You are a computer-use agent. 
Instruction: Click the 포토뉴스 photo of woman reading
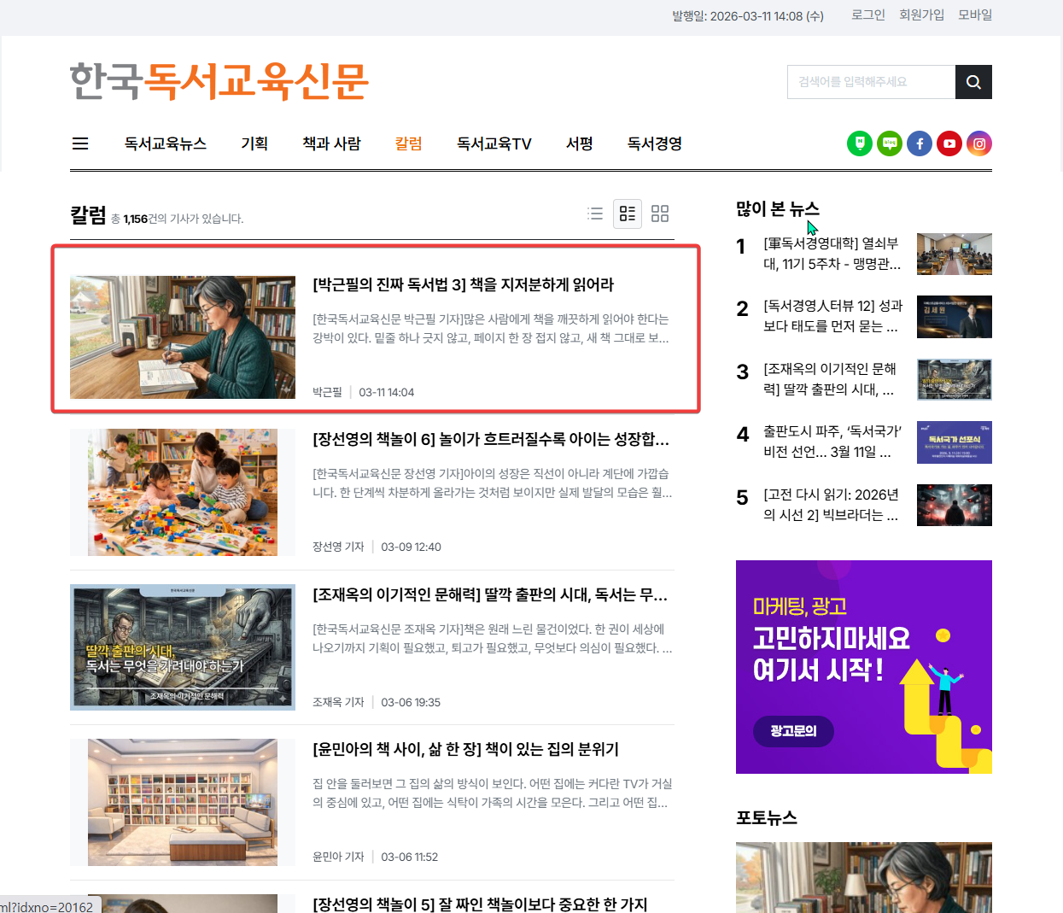pos(864,877)
